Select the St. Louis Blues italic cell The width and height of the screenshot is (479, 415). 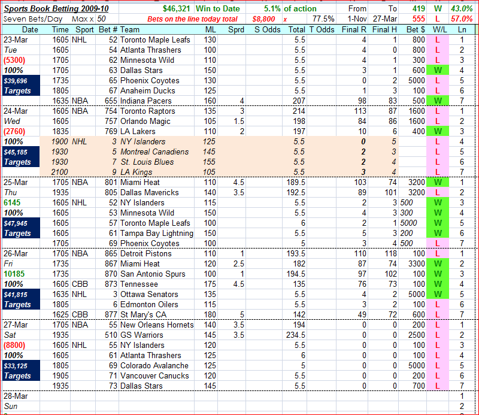156,162
